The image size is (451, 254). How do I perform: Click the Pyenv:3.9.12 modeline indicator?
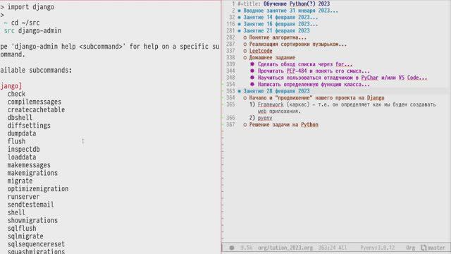click(378, 248)
